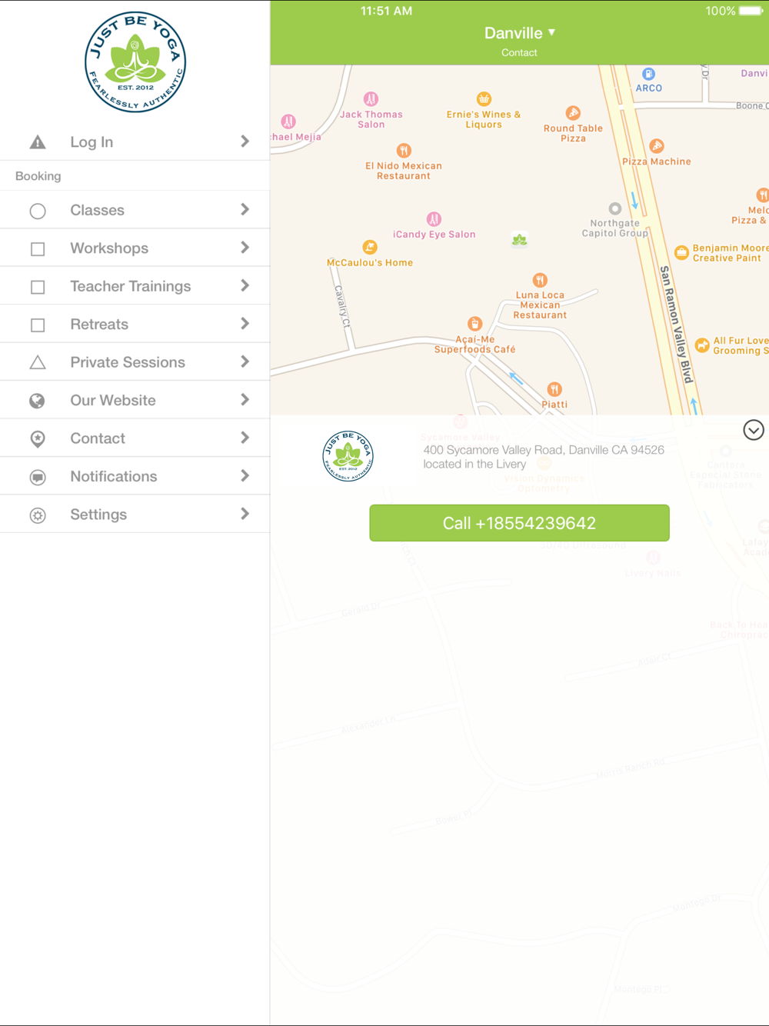Click the circle icon next to Classes

(38, 211)
